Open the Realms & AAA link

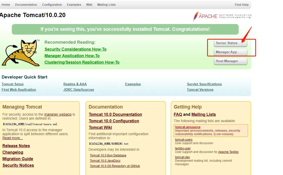75,84
